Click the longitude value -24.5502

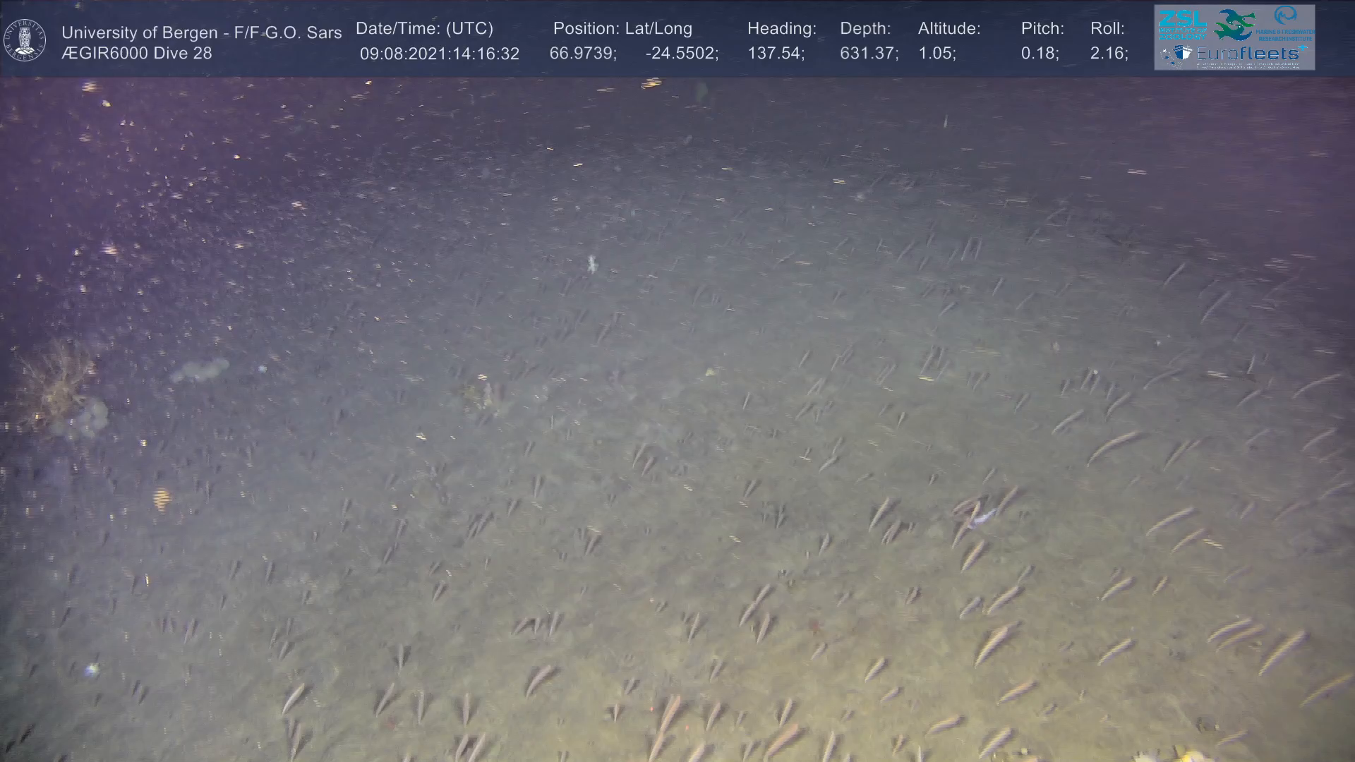coord(681,54)
